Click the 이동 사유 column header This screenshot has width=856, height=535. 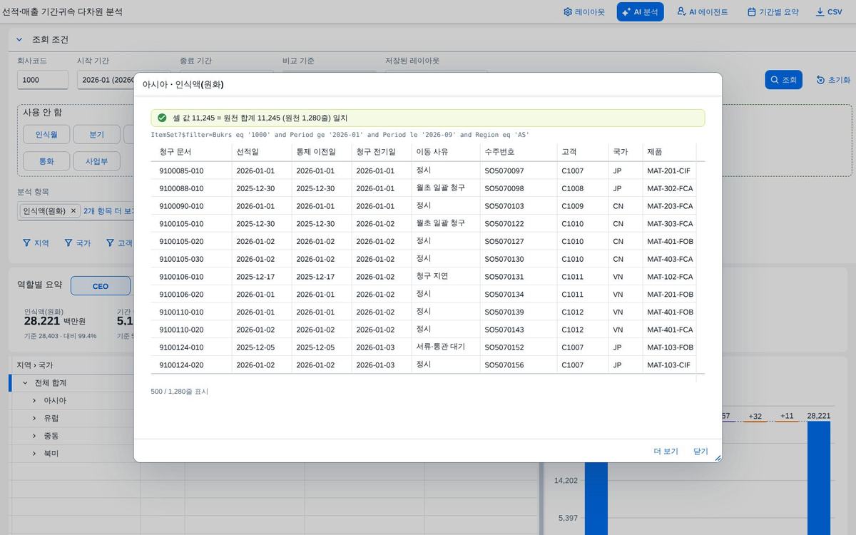446,152
